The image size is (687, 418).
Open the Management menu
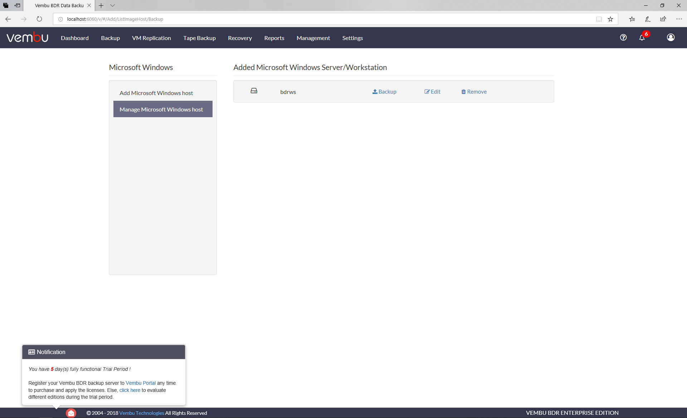313,38
